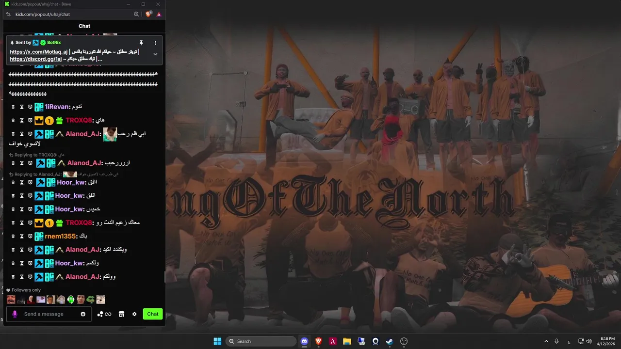Open File Explorer from the taskbar
This screenshot has width=621, height=349.
tap(347, 341)
